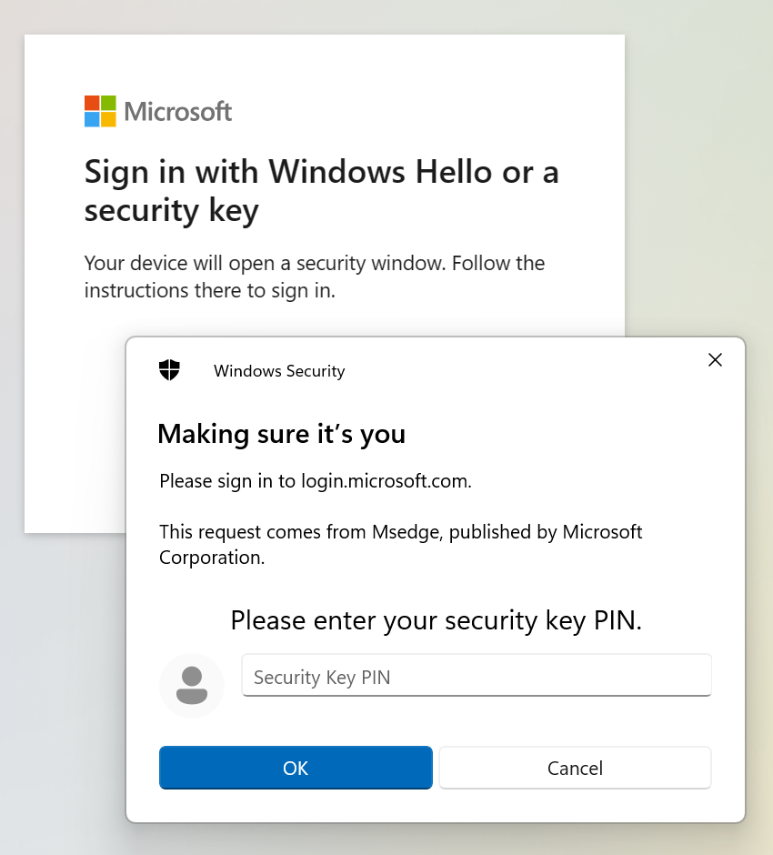Click the "Please enter your security key PIN" prompt
The width and height of the screenshot is (773, 855).
pyautogui.click(x=436, y=620)
